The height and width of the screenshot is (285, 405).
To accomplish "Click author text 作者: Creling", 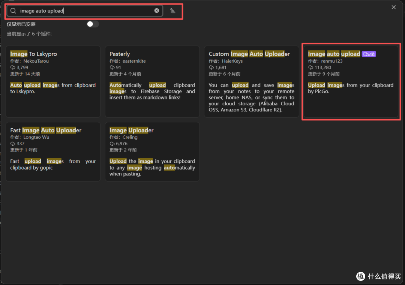I will (123, 137).
